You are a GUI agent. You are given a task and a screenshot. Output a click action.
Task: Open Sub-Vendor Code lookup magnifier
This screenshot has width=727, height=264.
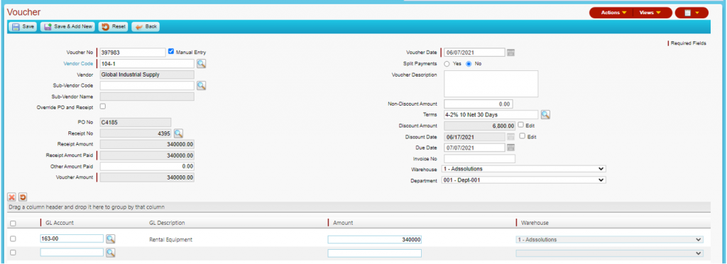201,86
